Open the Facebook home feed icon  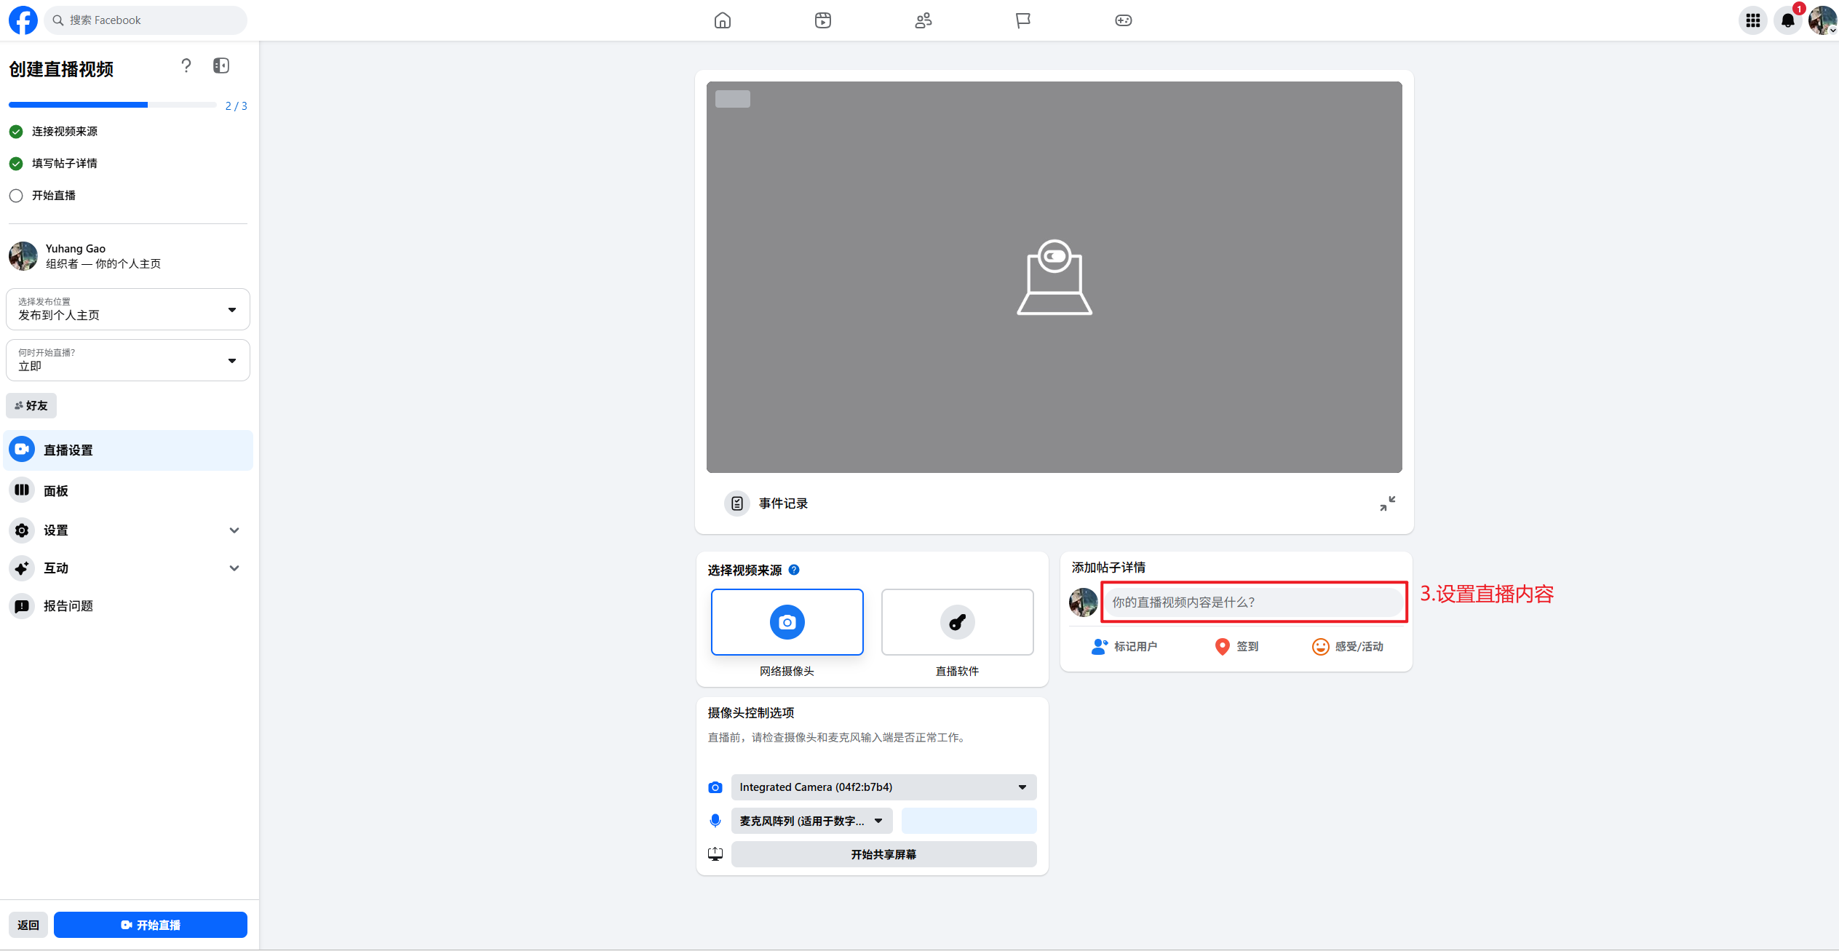722,20
